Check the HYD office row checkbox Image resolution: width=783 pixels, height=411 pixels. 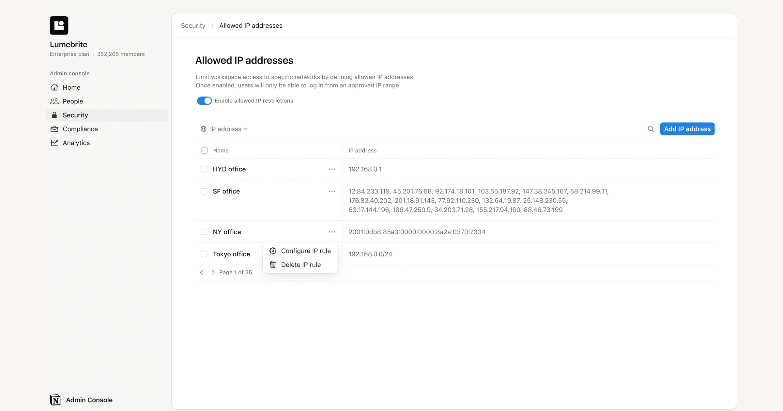[x=204, y=169]
